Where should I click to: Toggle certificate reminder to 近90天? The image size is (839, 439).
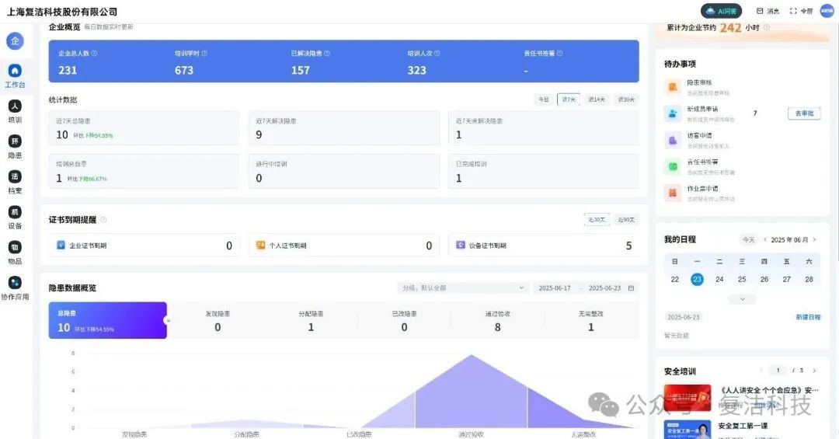point(625,220)
